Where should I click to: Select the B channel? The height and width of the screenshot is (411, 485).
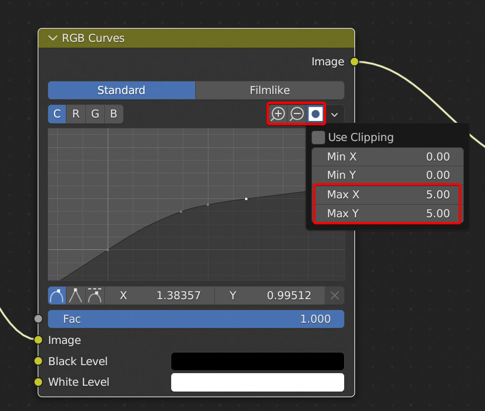point(113,114)
